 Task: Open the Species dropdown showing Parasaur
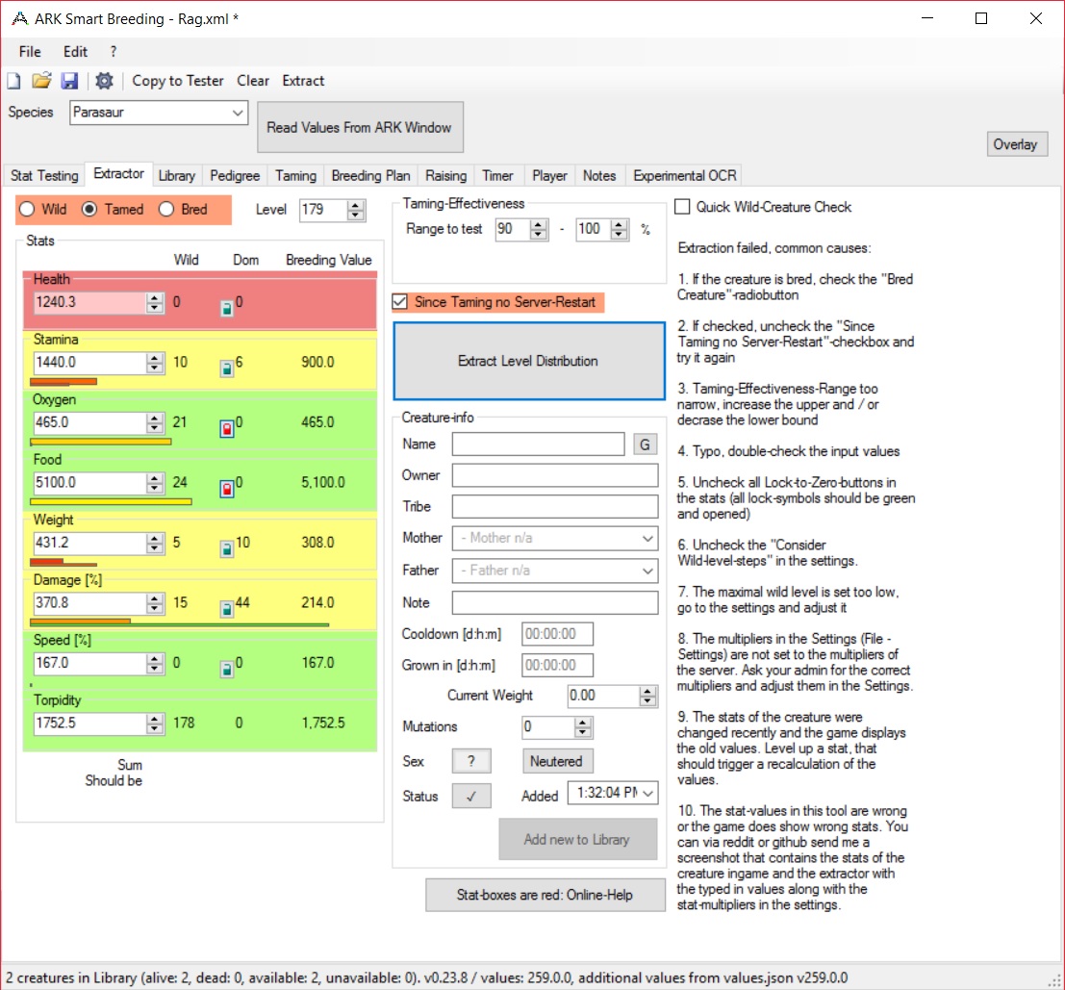coord(240,114)
